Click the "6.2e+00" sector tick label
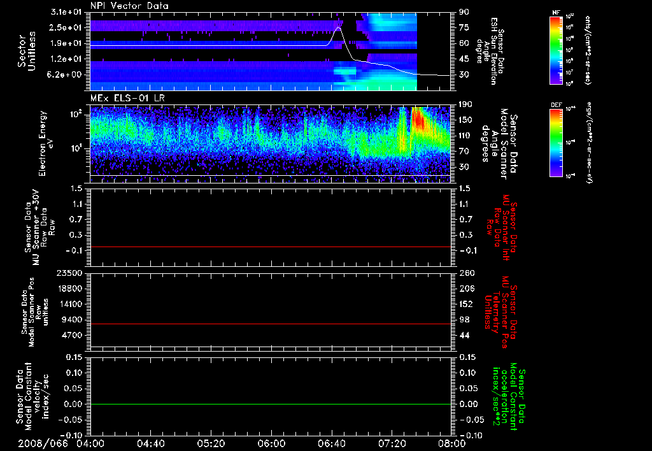Viewport: 652px width, 451px height. [66, 75]
